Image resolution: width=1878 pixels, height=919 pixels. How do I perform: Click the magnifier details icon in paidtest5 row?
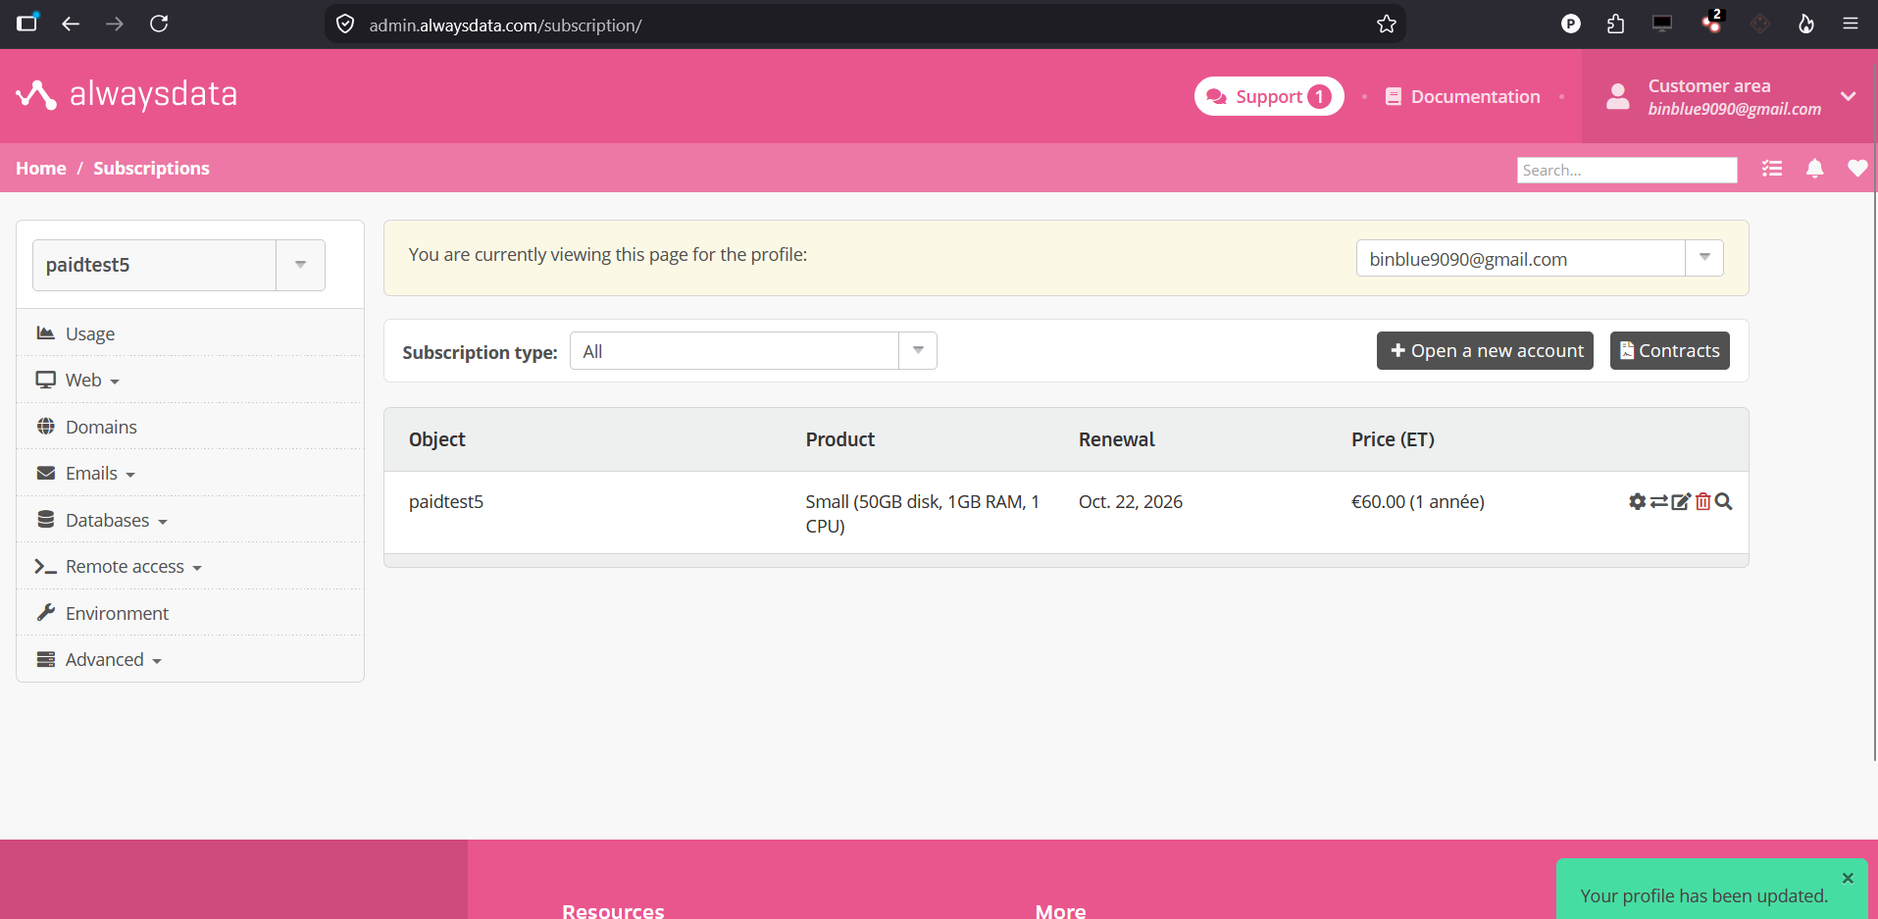[x=1723, y=501]
